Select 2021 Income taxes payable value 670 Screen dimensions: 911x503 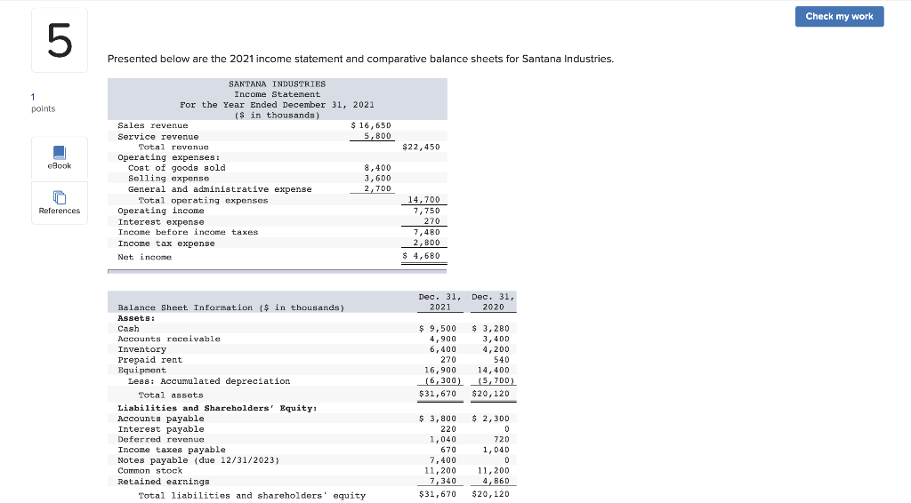pyautogui.click(x=448, y=450)
